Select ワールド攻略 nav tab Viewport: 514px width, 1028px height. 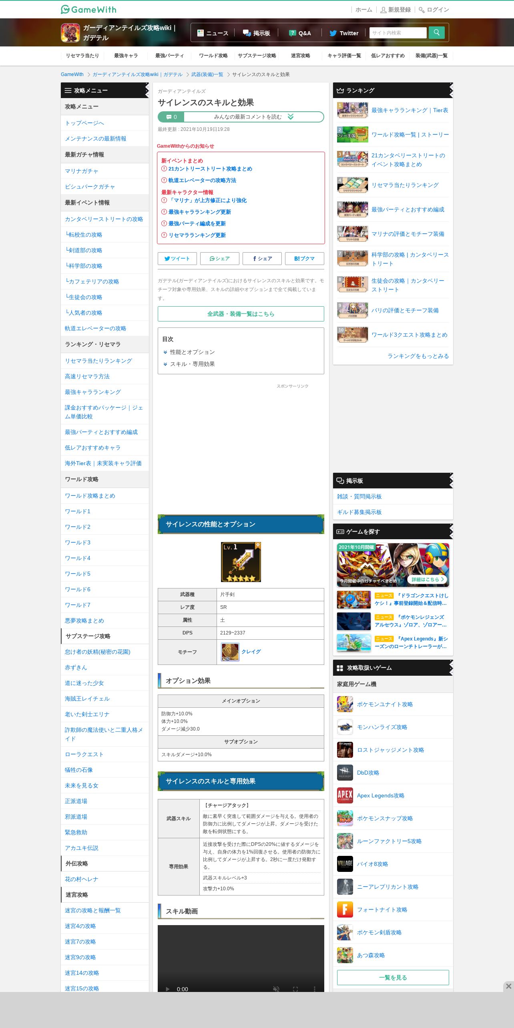tap(213, 56)
